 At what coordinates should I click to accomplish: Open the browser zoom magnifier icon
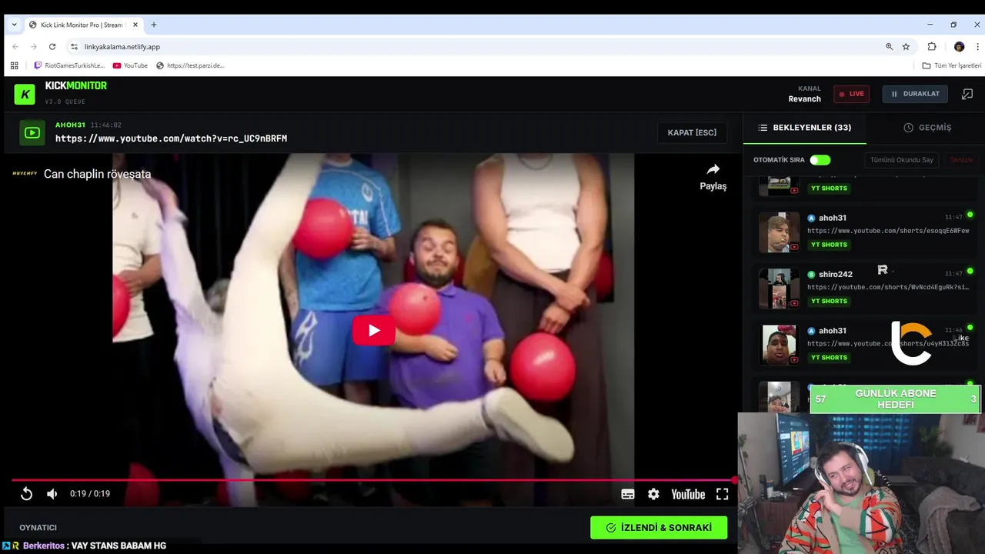[889, 47]
